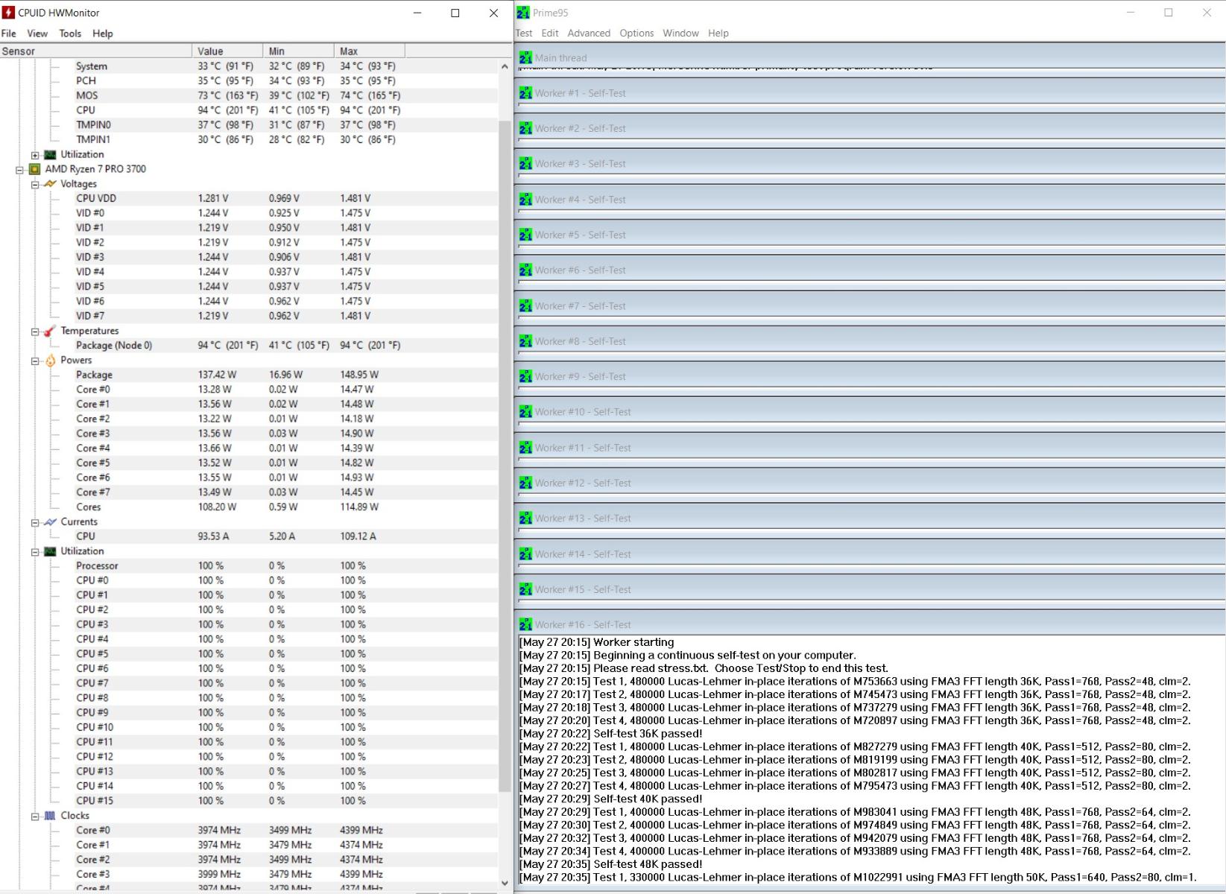Viewport: 1226px width, 894px height.
Task: Collapse the Voltages tree section
Action: pos(35,185)
